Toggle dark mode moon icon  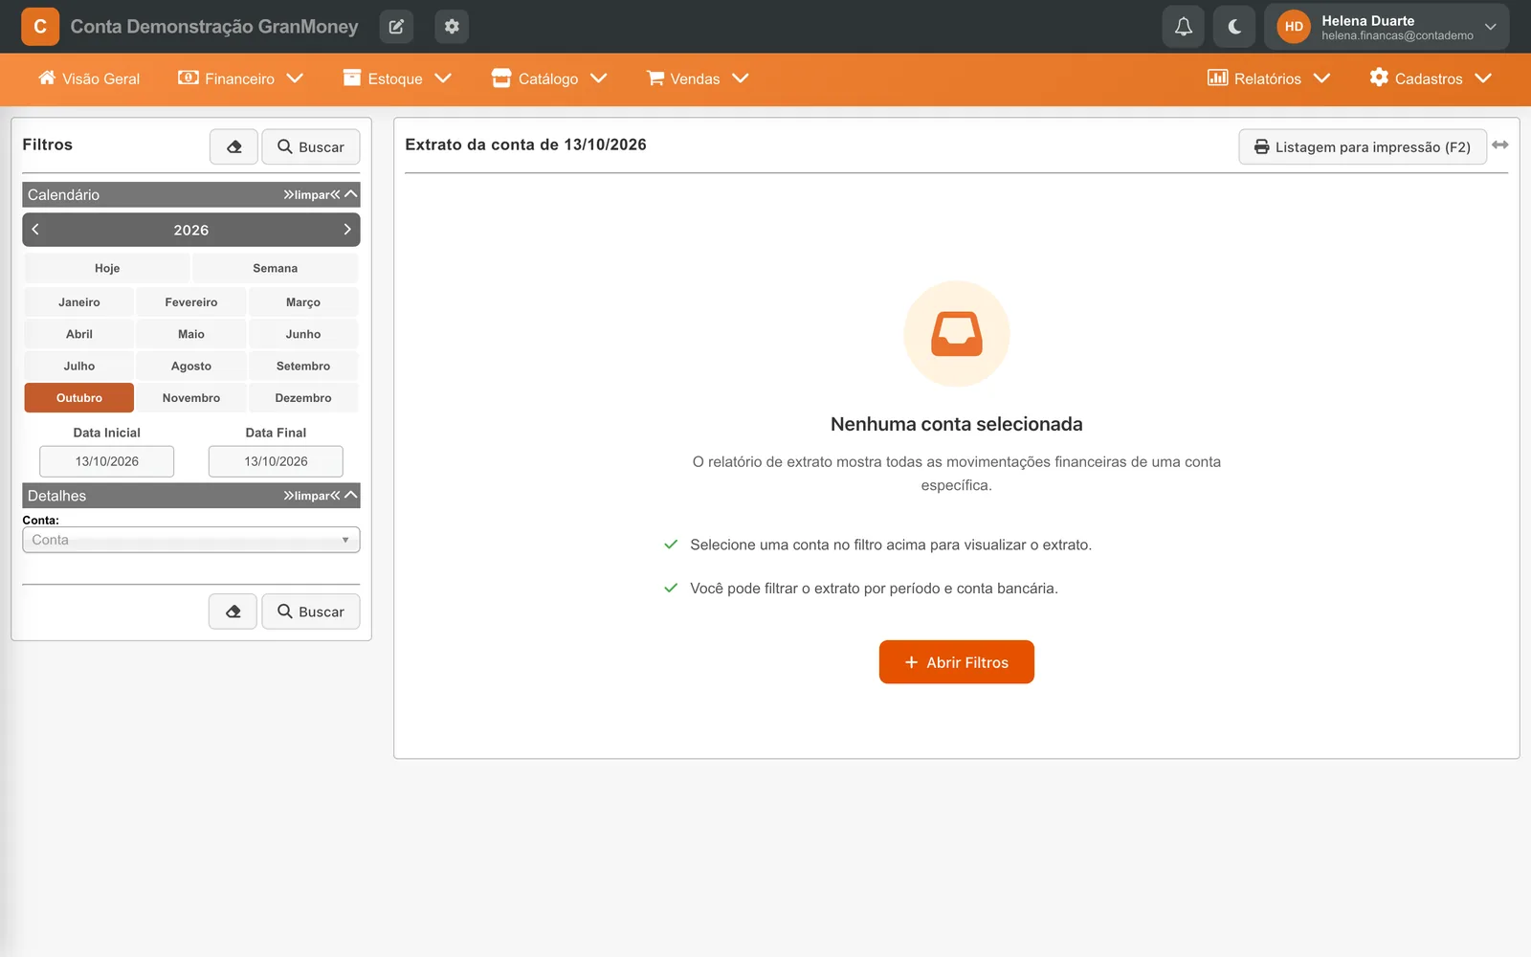[1234, 27]
